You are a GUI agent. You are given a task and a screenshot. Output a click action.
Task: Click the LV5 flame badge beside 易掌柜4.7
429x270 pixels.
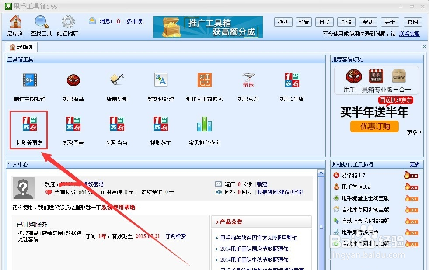tap(411, 176)
